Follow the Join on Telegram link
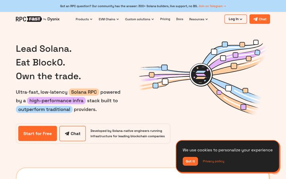This screenshot has height=179, width=286. (212, 6)
